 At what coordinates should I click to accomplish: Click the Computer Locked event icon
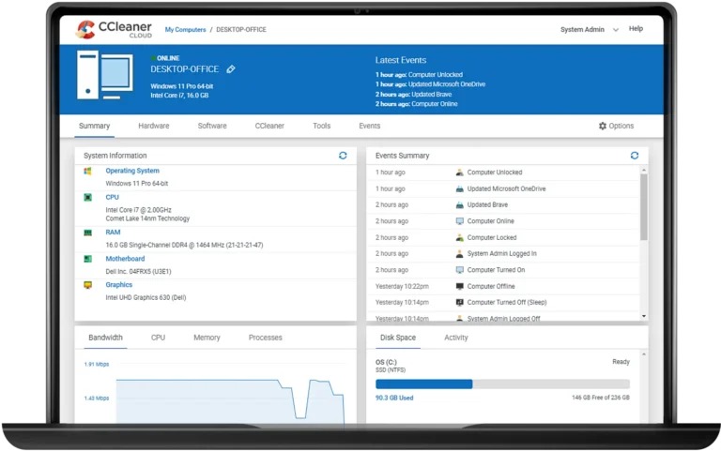point(459,237)
